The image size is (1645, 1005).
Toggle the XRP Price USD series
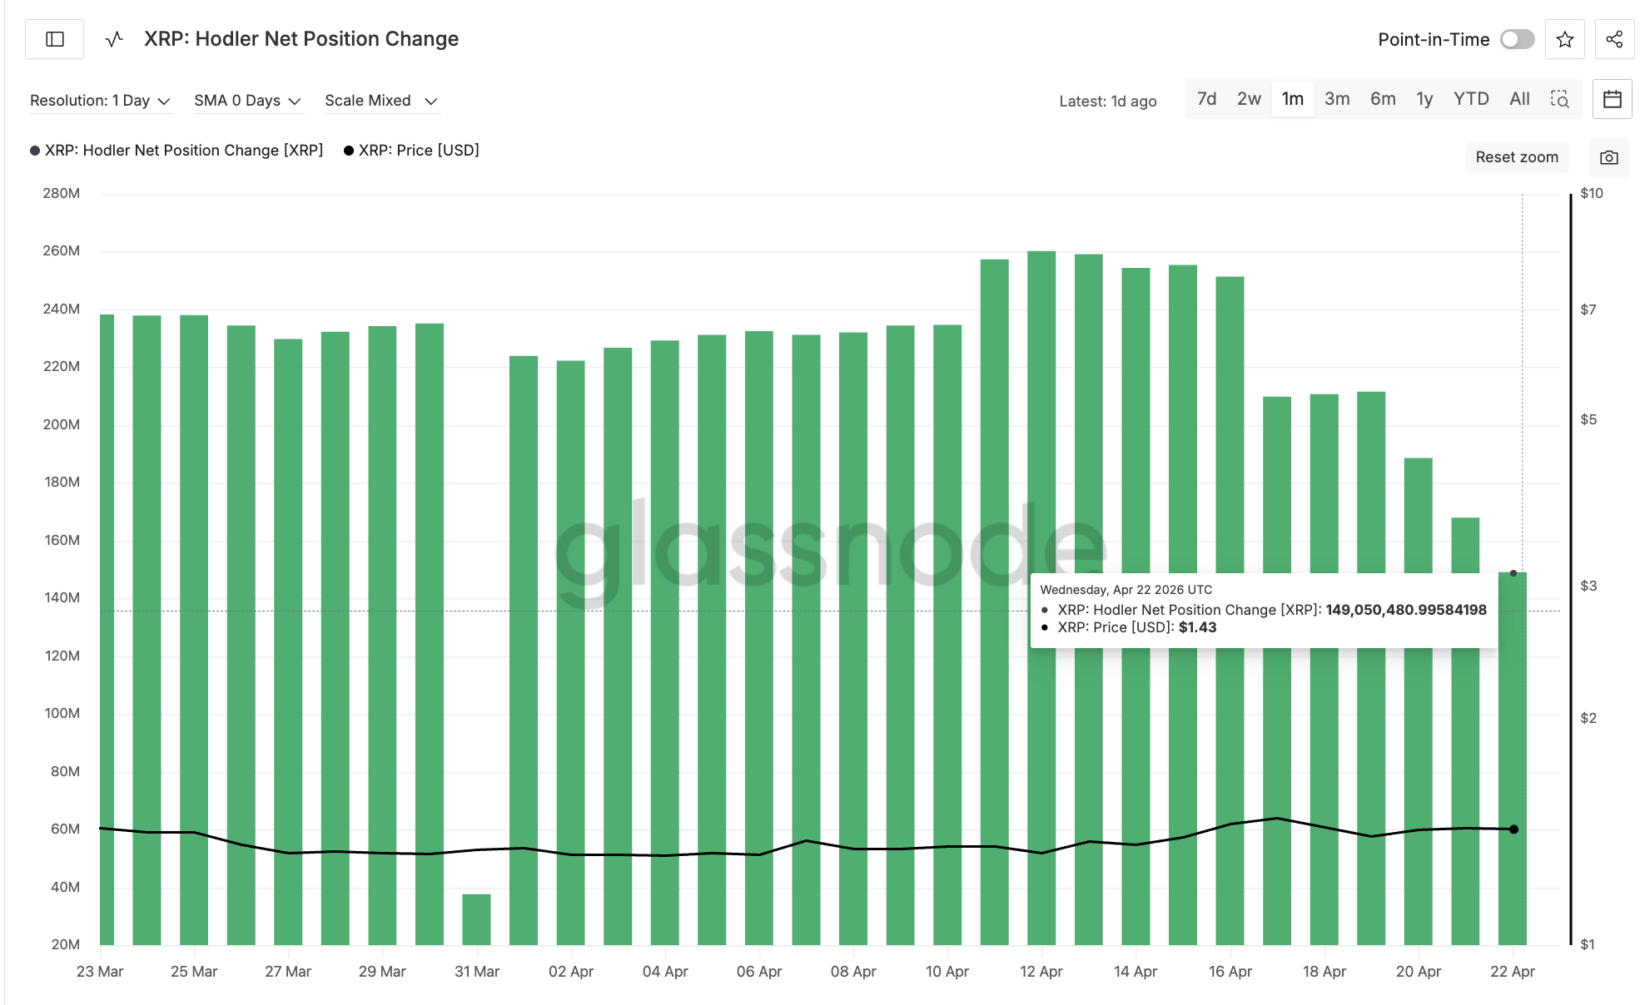coord(412,150)
